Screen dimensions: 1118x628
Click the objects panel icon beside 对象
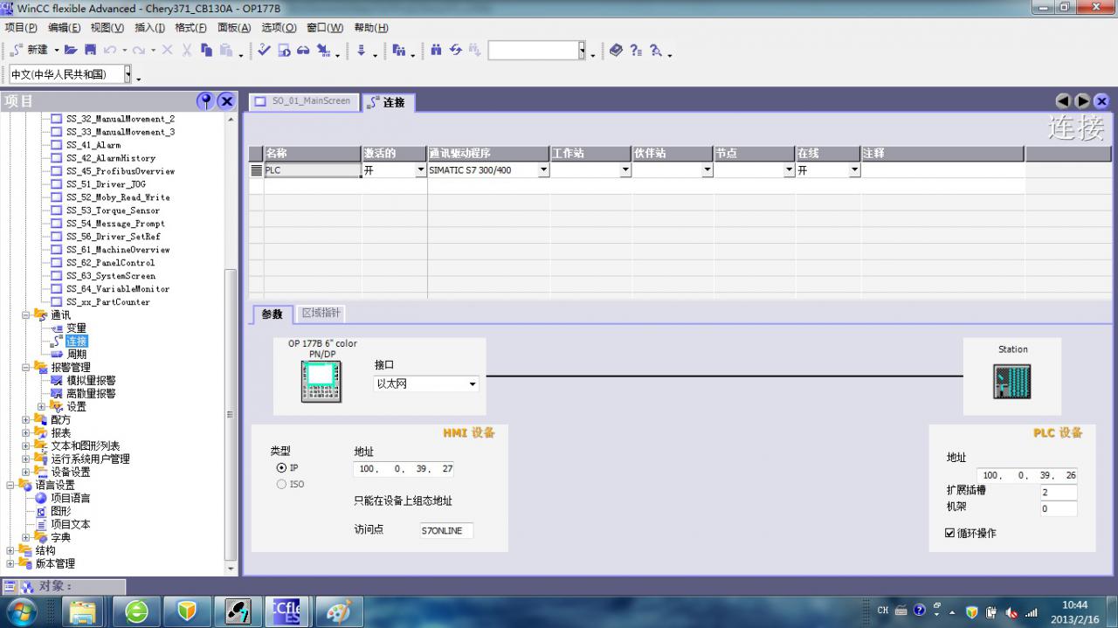pyautogui.click(x=26, y=586)
